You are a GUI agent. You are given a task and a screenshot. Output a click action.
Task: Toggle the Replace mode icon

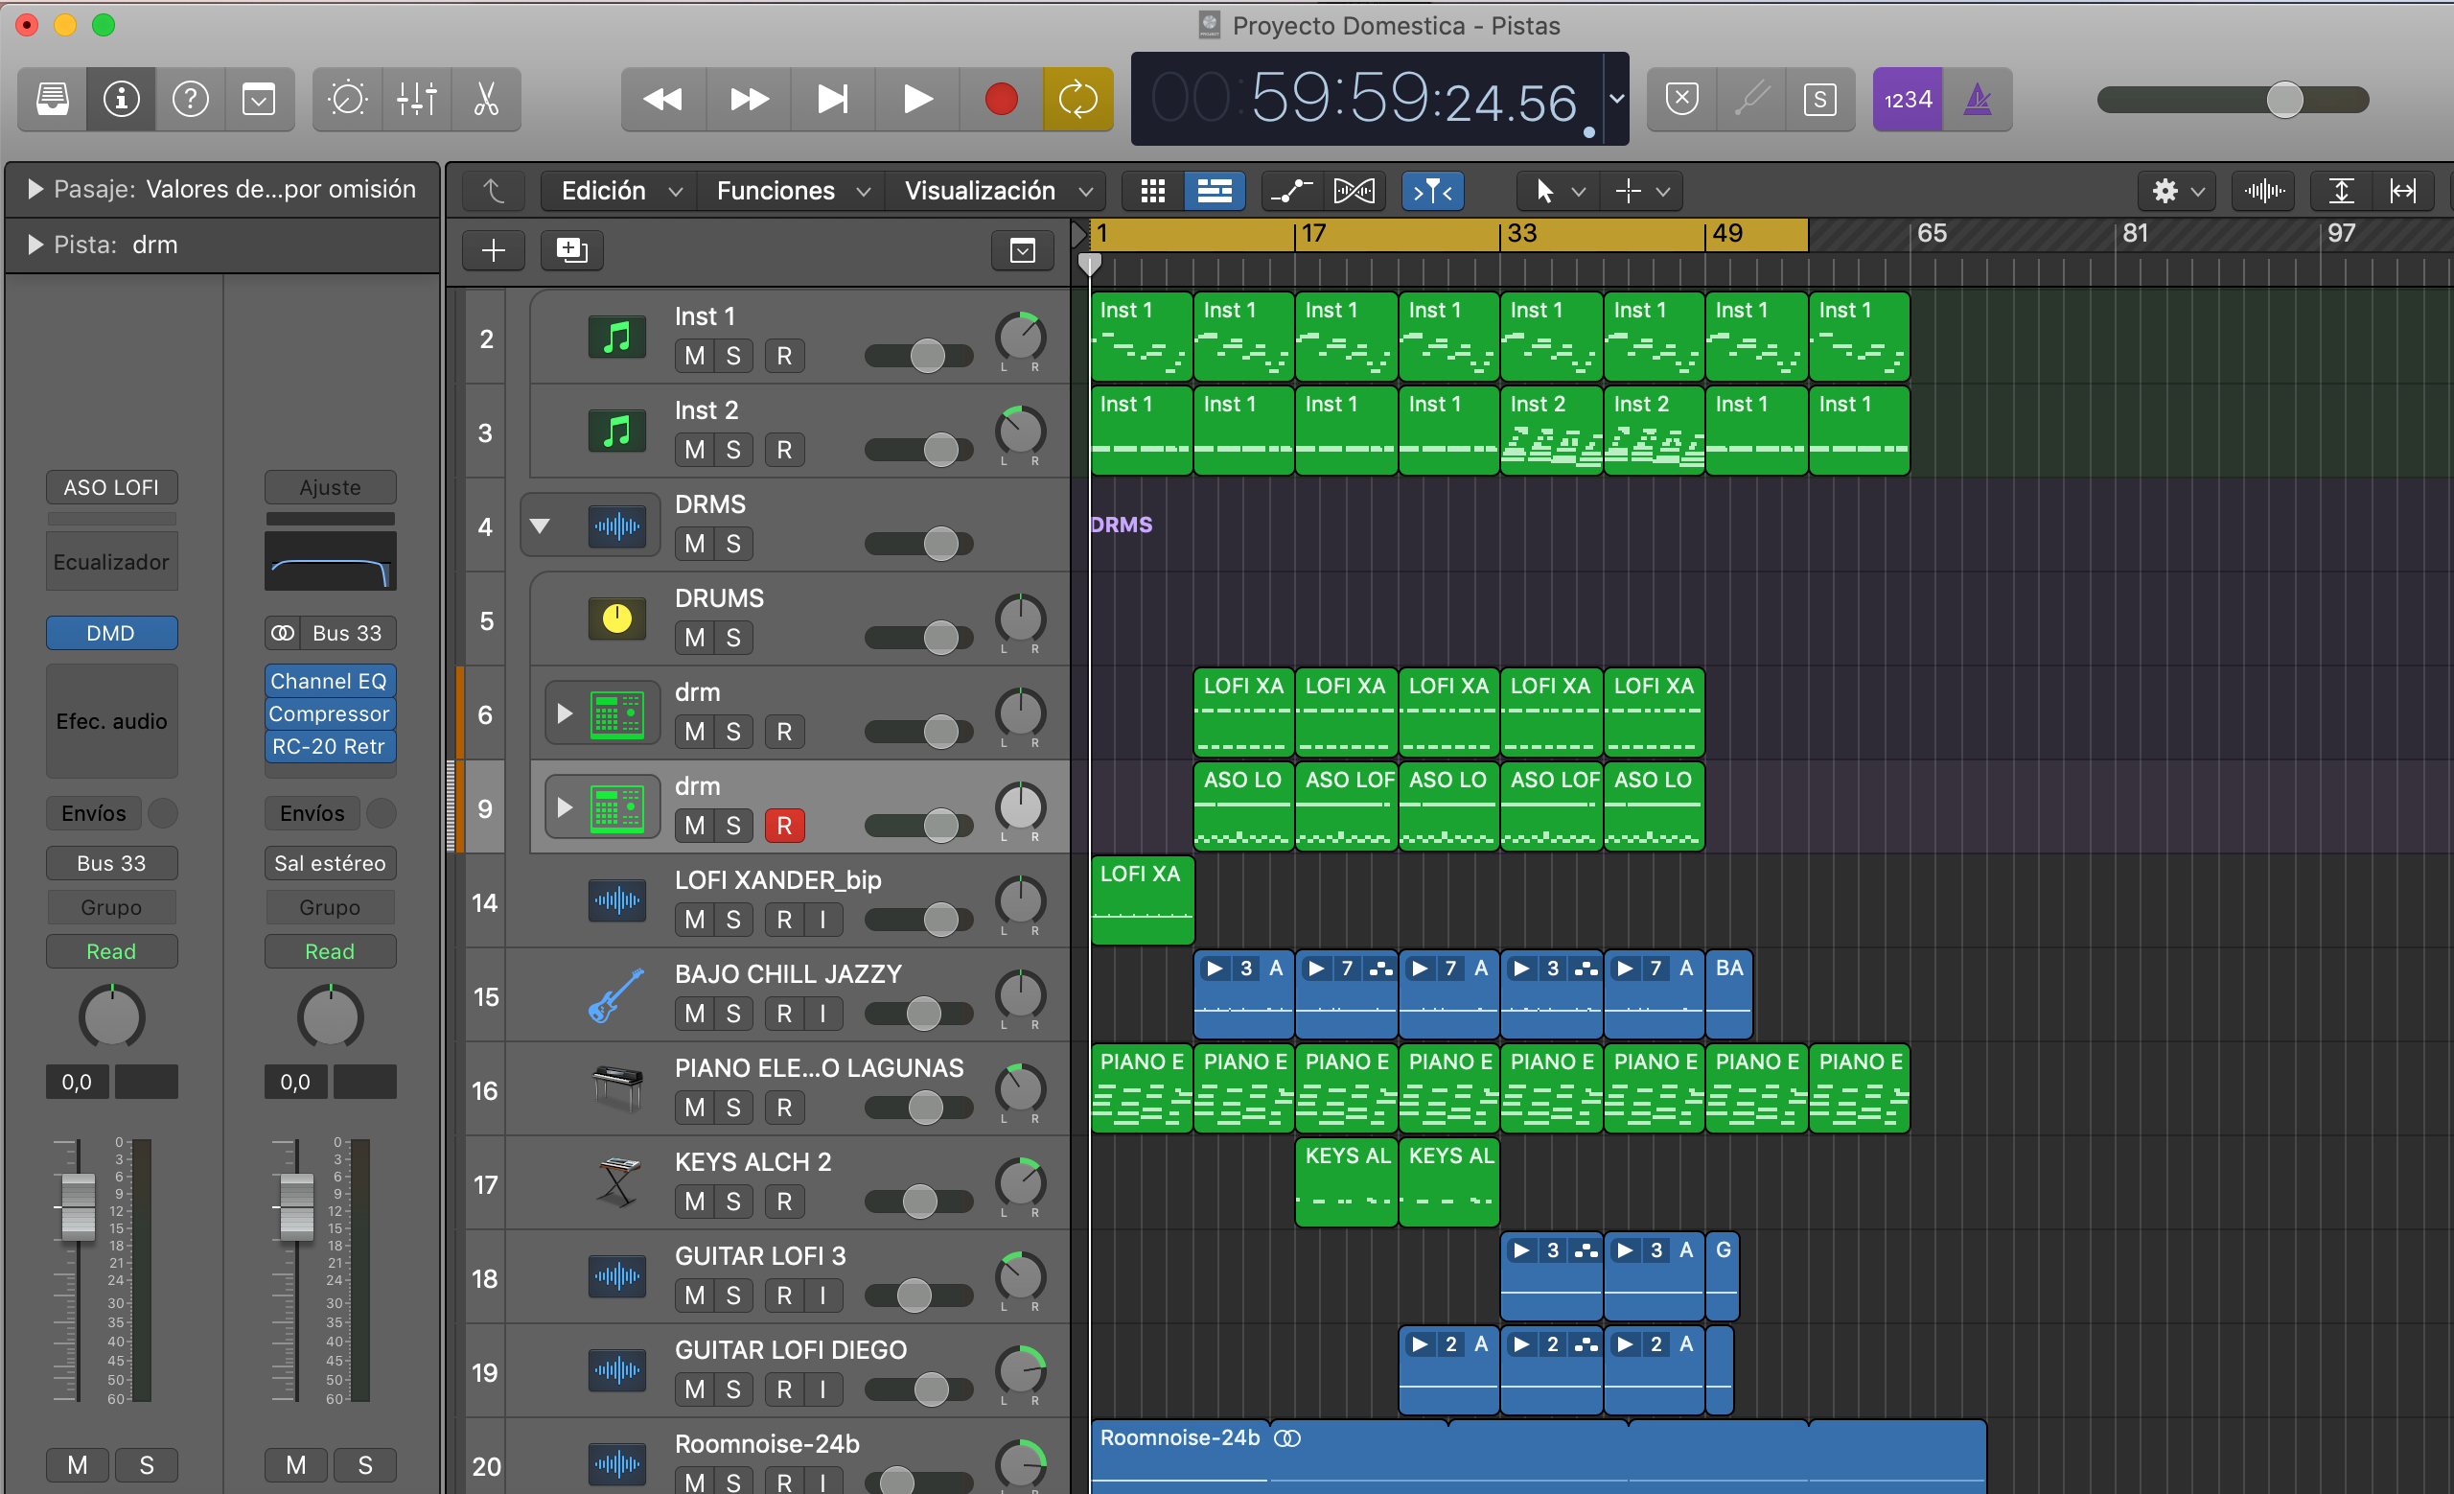1682,100
